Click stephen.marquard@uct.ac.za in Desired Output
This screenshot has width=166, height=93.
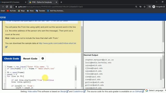[99, 60]
